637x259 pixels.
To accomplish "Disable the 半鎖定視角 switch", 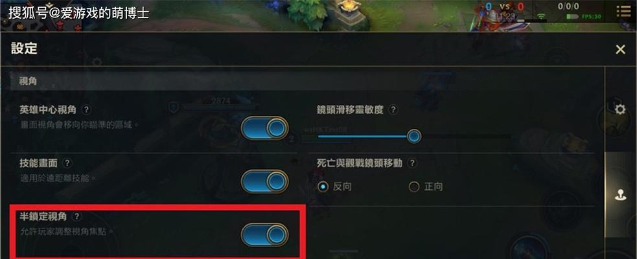I will point(264,234).
